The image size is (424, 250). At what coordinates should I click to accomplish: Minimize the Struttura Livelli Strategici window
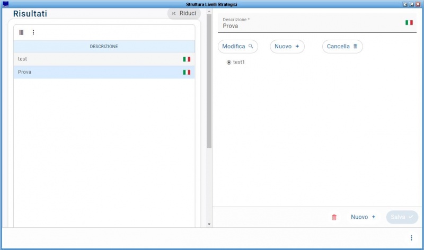(x=405, y=4)
